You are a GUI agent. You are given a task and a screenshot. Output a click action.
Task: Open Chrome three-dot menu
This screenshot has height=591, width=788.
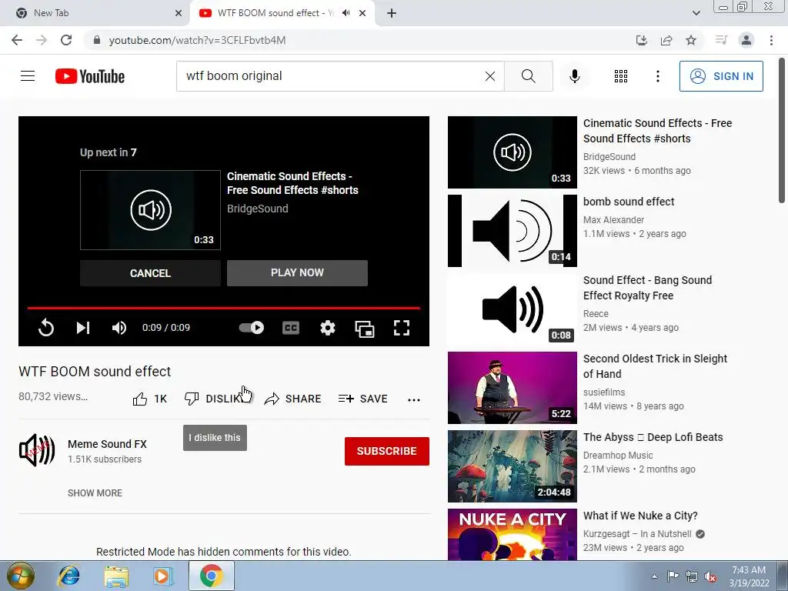pyautogui.click(x=771, y=40)
